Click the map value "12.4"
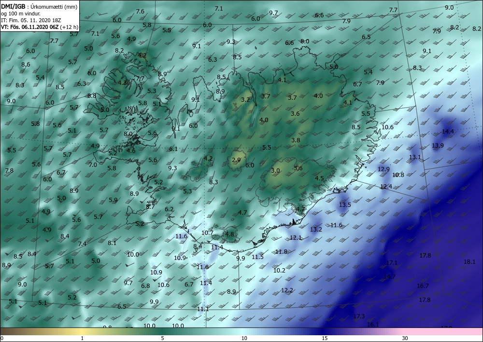 pos(386,187)
